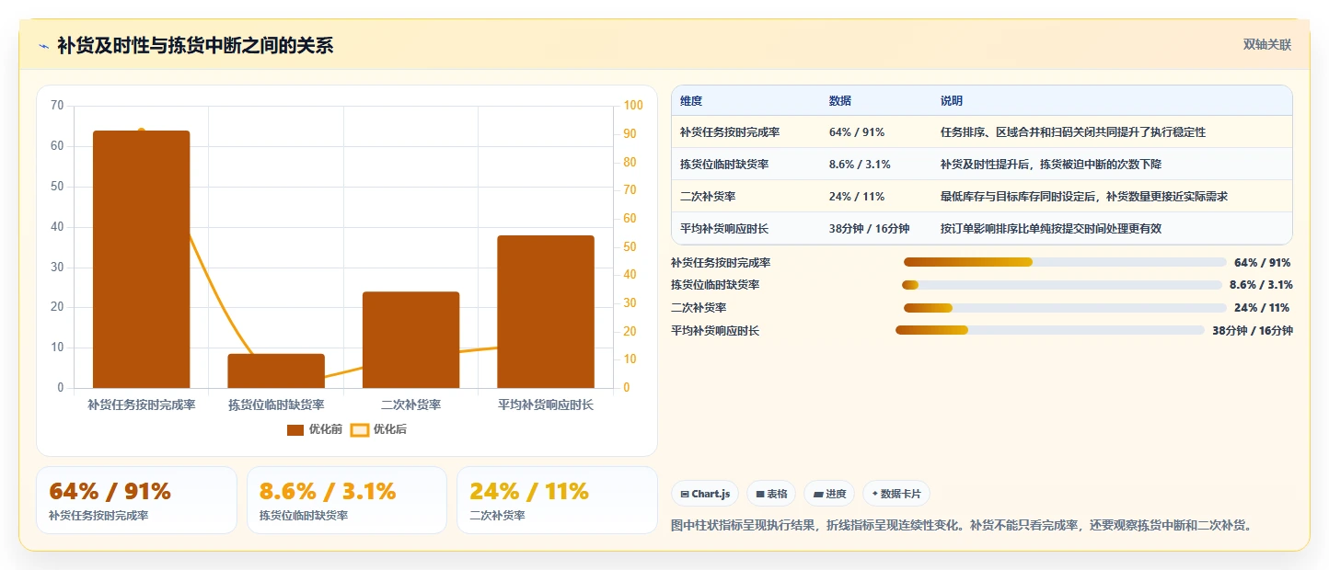Click the 补货任务按时完成率 progress bar
Screen dimensions: 1329x570
(x=1065, y=262)
